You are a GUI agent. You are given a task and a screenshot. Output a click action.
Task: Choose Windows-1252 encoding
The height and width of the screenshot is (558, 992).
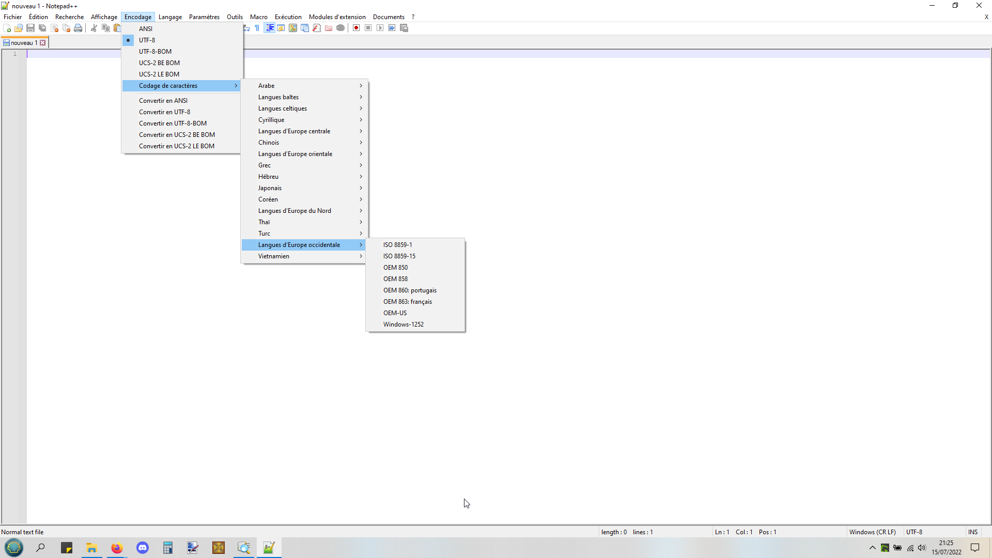point(403,324)
